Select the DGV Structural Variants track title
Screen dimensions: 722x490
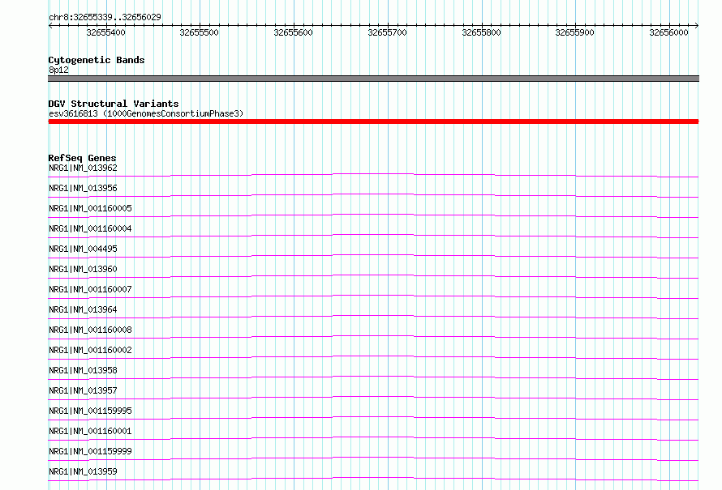coord(114,104)
